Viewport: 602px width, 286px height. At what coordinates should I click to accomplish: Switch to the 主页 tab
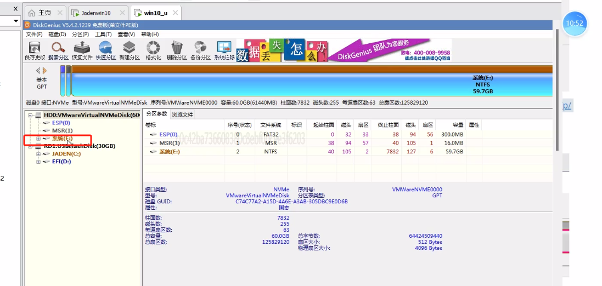(x=44, y=13)
